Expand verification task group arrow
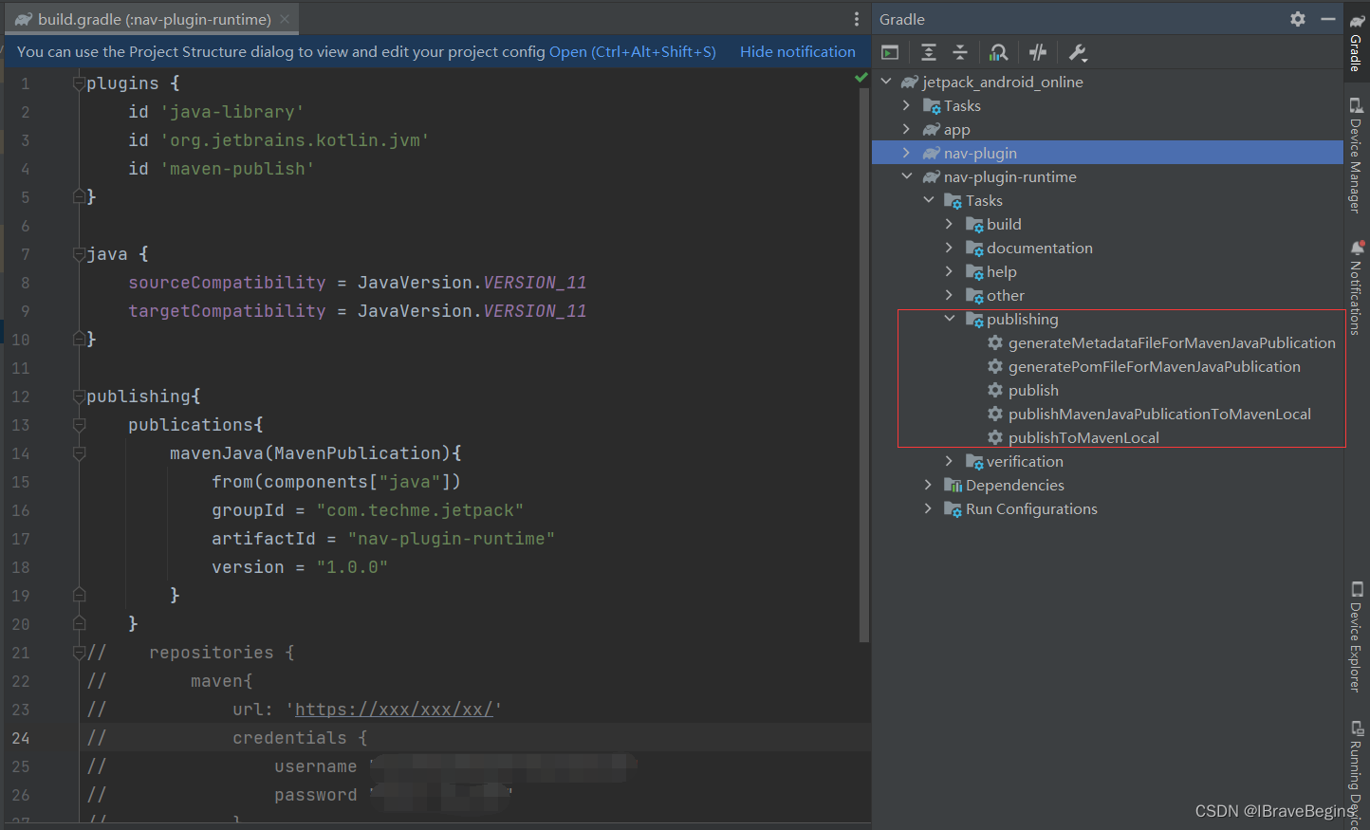Viewport: 1370px width, 830px height. (950, 461)
